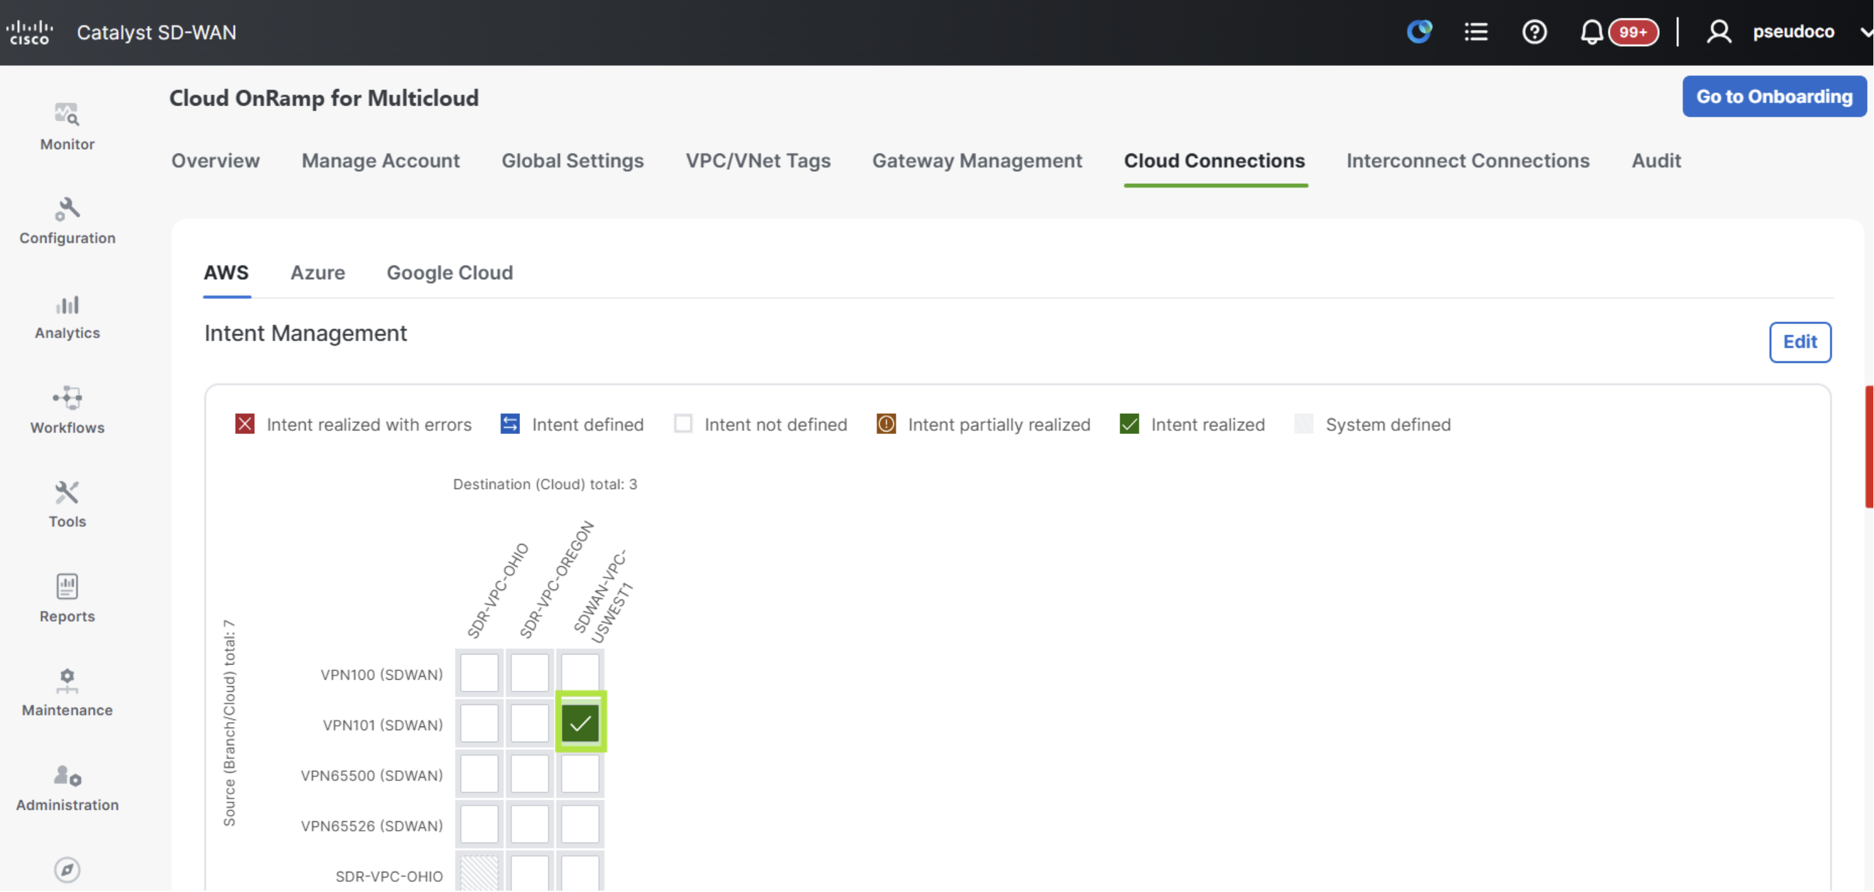
Task: Click the VPN65526 (SDWAN) row label
Action: tap(372, 826)
